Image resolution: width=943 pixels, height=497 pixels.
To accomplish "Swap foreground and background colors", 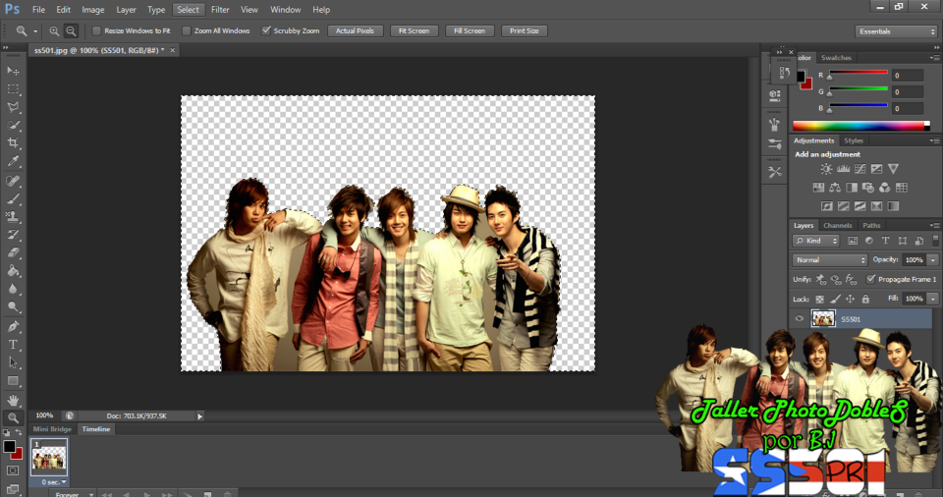I will click(x=19, y=432).
